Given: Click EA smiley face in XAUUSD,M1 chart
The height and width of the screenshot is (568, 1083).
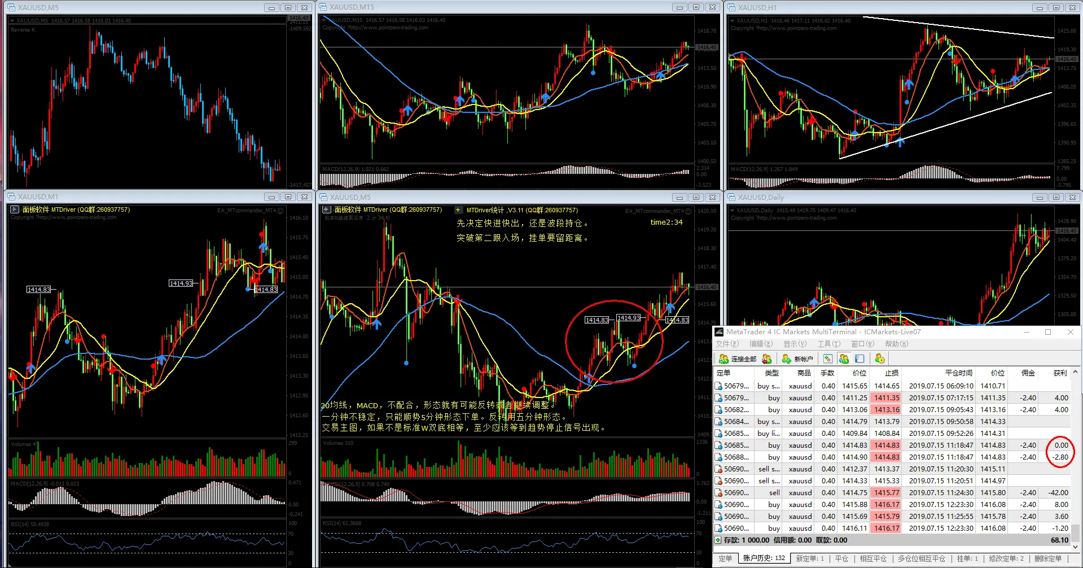Looking at the screenshot, I should pos(280,211).
